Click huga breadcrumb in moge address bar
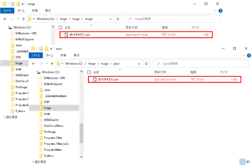This screenshot has height=165, width=252. click(76, 19)
